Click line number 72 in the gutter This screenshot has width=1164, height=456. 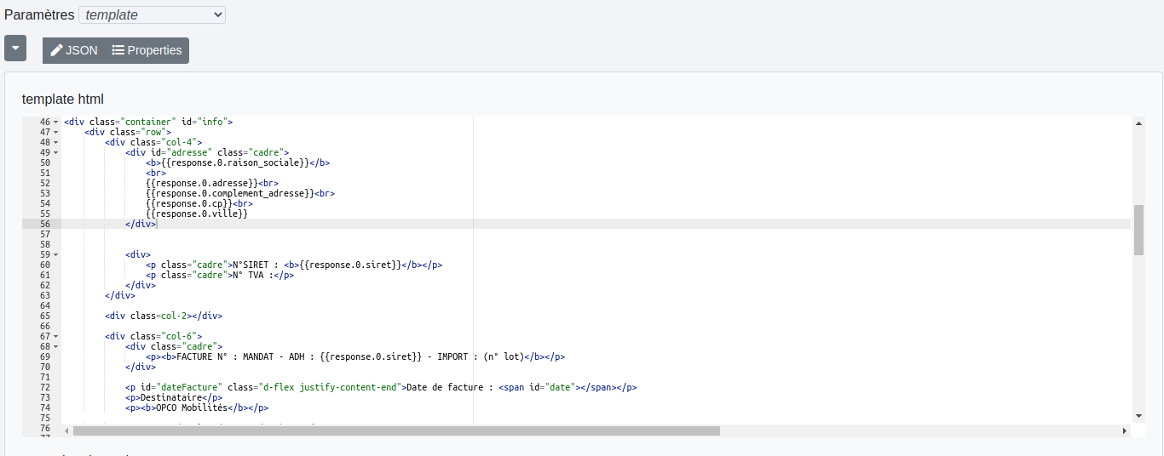pyautogui.click(x=44, y=388)
